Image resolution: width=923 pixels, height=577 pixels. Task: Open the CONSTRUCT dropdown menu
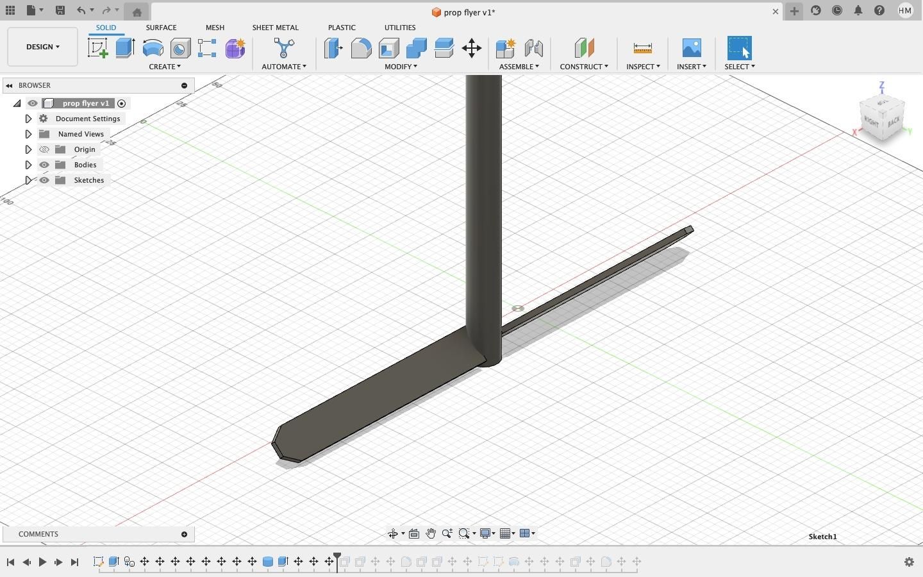(584, 67)
